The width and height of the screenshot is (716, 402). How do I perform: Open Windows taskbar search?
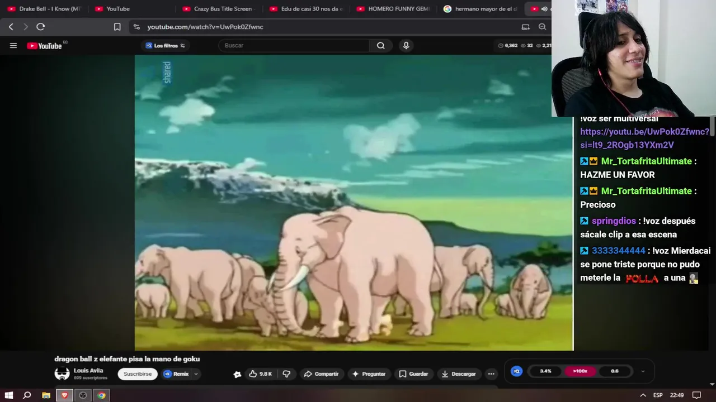pyautogui.click(x=27, y=395)
